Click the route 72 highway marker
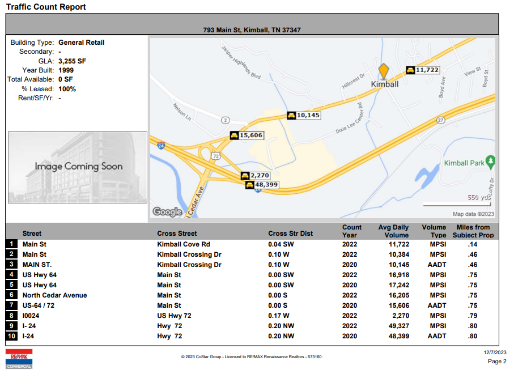 (x=215, y=156)
